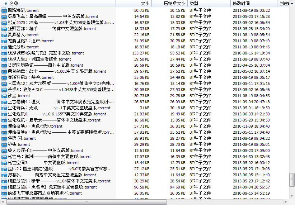Click BT icon of 兽人必须死2
The image size is (295, 205).
pos(4,151)
